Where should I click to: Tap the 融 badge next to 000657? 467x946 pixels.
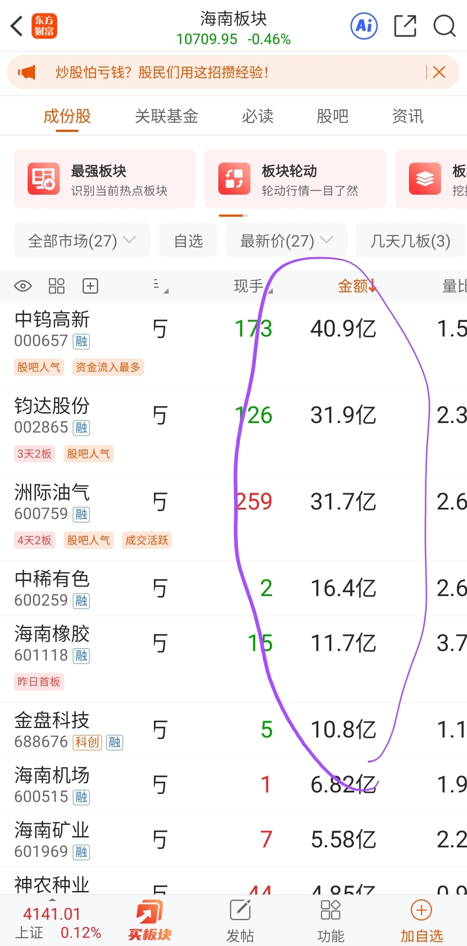point(81,342)
